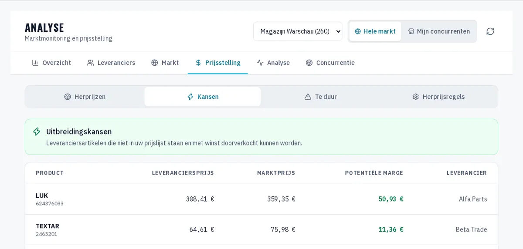Switch to Mijn concurrenten view

(x=439, y=31)
